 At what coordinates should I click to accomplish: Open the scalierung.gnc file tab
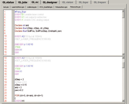[32, 7]
